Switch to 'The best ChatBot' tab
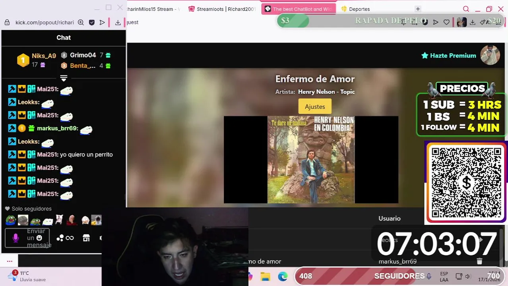 click(x=299, y=9)
